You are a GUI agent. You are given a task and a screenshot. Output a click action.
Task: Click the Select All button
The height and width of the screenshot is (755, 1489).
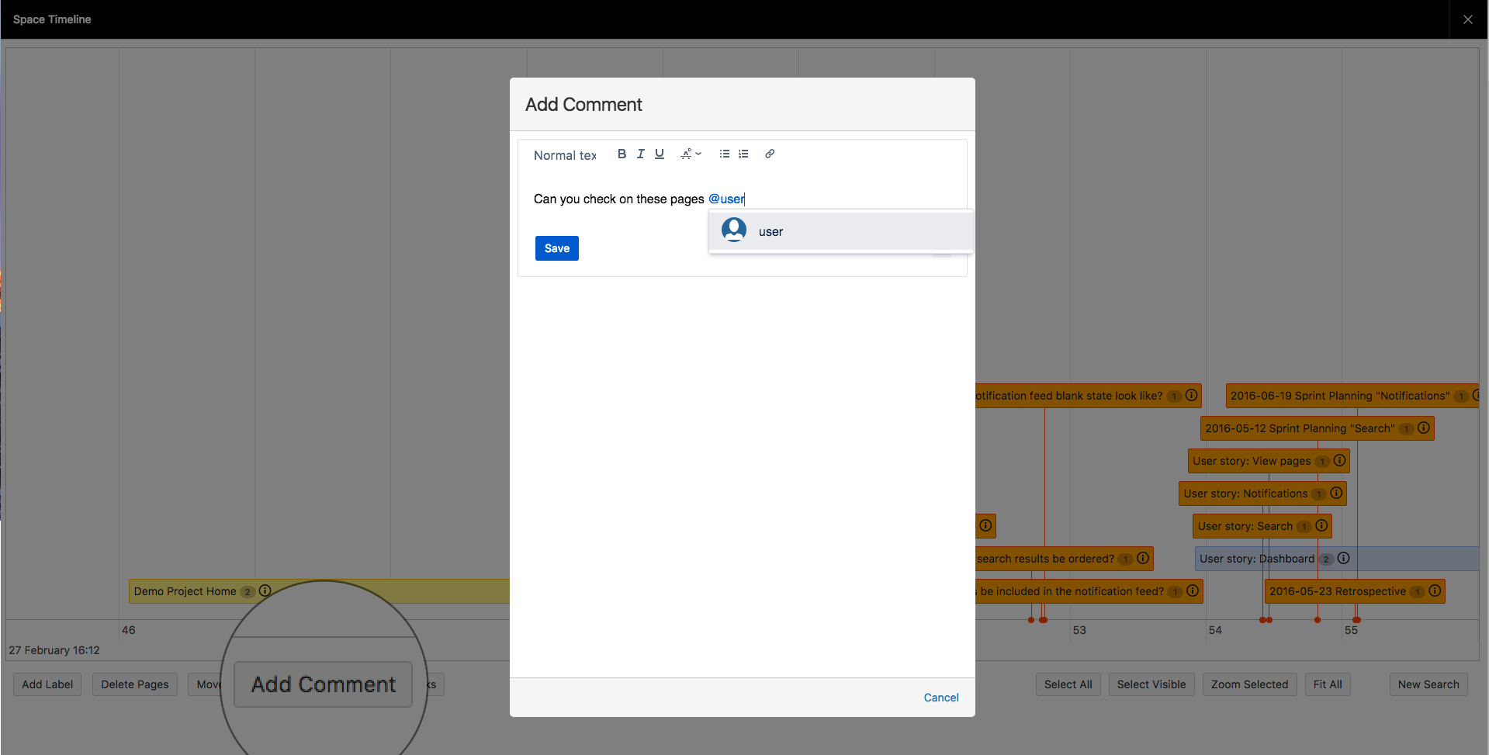click(x=1068, y=684)
